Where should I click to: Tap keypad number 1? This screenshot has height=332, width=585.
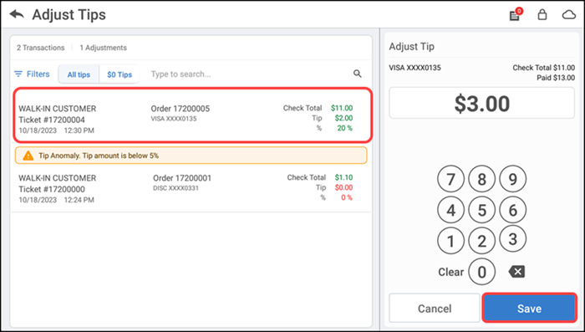click(x=450, y=241)
